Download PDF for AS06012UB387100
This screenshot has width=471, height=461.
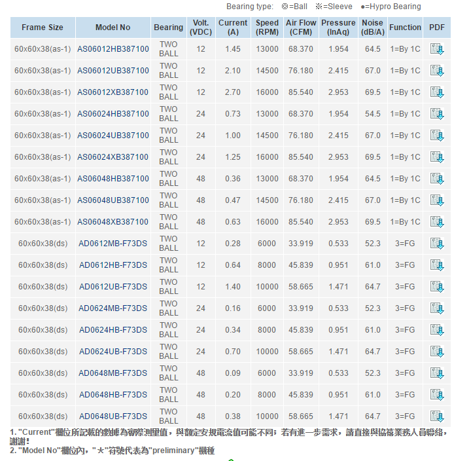coord(437,71)
